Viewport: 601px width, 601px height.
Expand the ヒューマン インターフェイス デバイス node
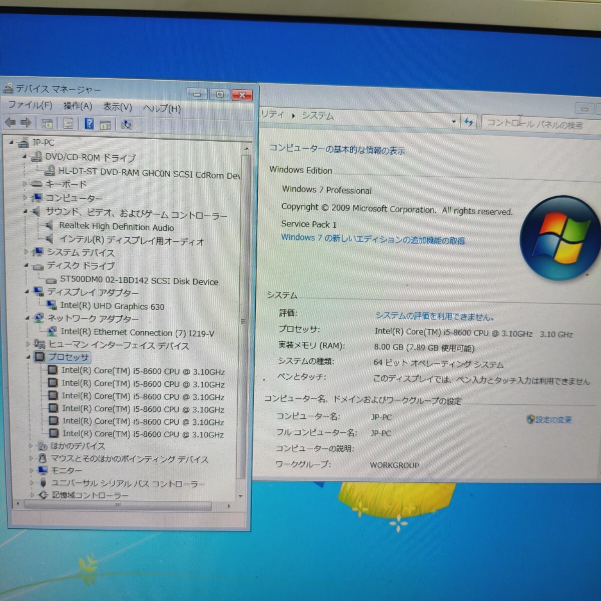click(x=28, y=344)
